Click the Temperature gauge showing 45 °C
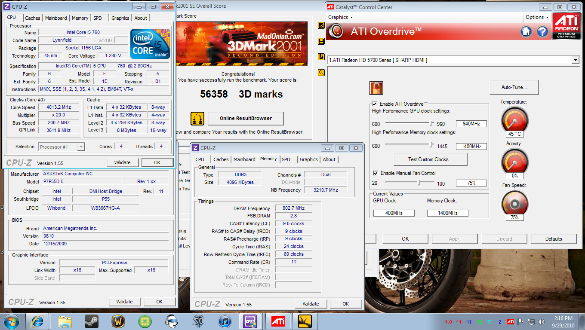The image size is (585, 330). pyautogui.click(x=514, y=122)
